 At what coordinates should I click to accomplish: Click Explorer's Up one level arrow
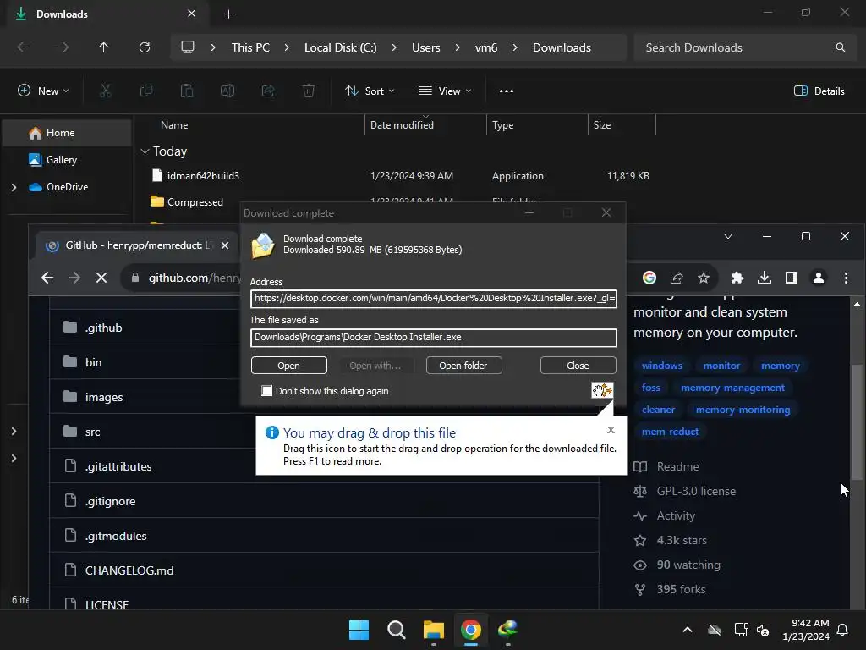[103, 47]
